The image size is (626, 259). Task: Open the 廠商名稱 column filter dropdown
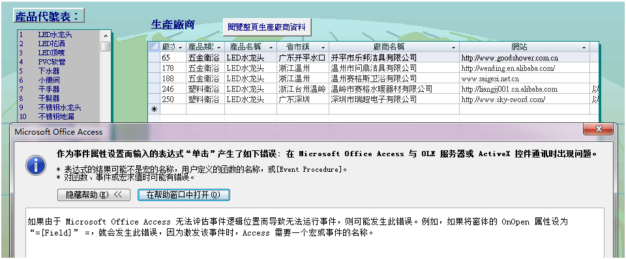(x=453, y=47)
